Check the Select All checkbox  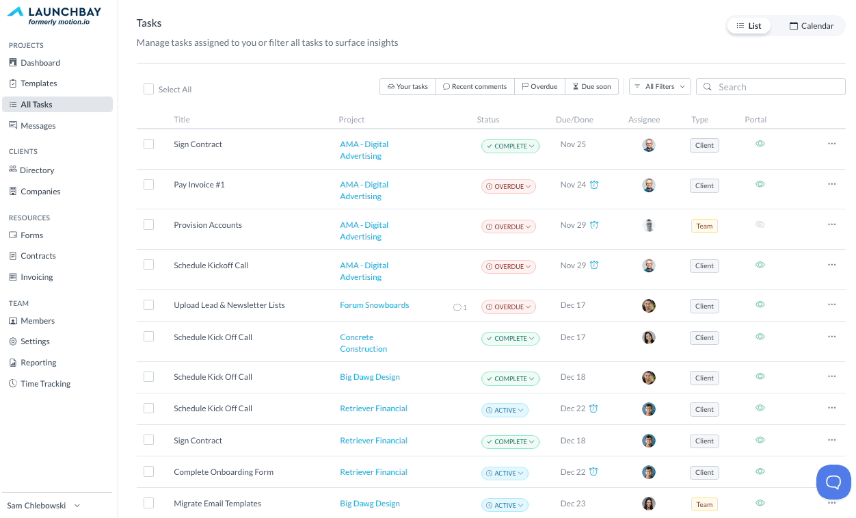(x=148, y=89)
